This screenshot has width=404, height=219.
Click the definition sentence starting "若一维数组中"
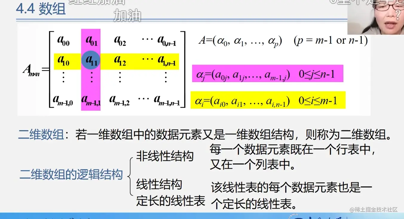(x=233, y=135)
